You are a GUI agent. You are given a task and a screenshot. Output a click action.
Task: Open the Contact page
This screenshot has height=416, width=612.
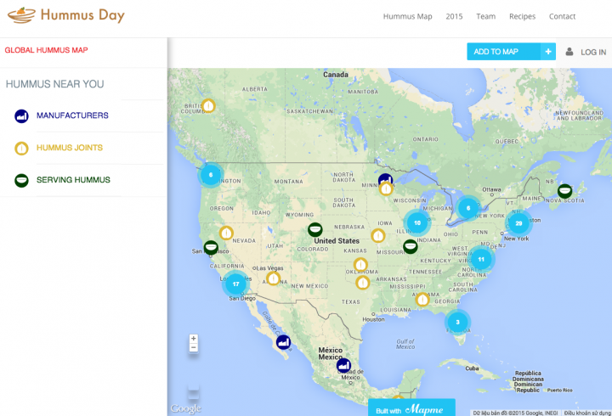point(562,16)
